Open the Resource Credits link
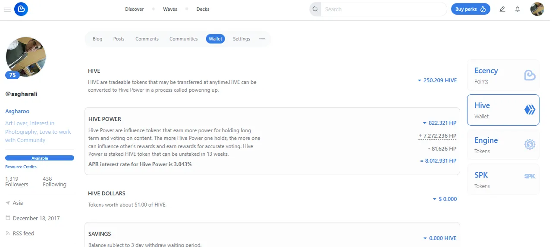The image size is (552, 247). 21,167
